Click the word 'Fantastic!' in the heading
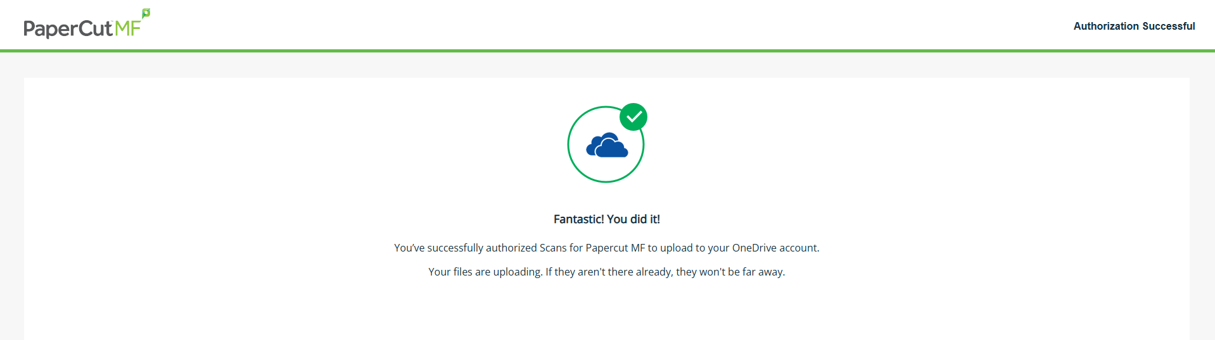 (579, 219)
